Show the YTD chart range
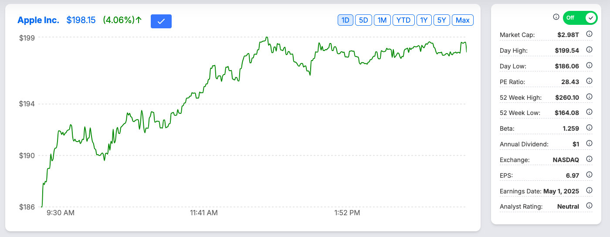Screen dimensions: 610x237 point(403,20)
